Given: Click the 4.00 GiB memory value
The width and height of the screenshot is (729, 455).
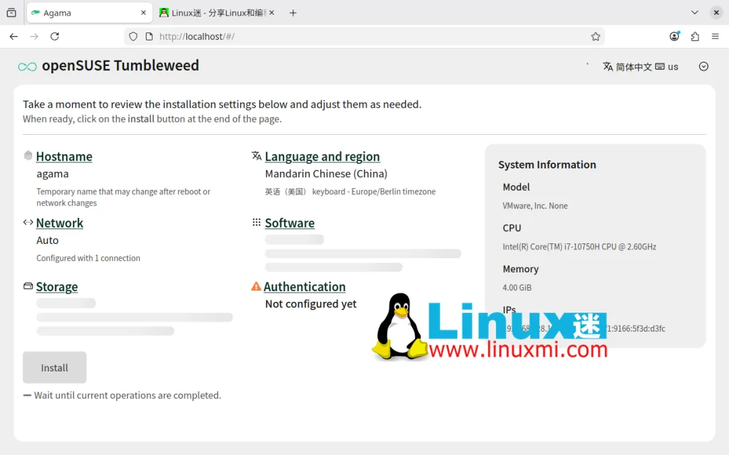Looking at the screenshot, I should tap(517, 287).
